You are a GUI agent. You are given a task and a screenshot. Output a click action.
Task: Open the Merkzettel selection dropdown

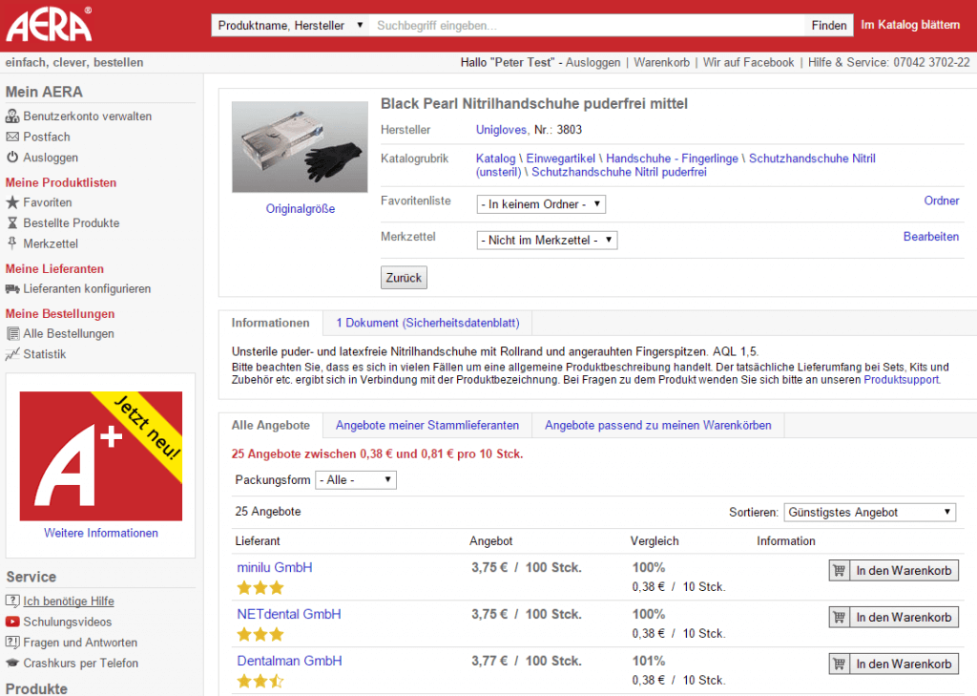547,241
